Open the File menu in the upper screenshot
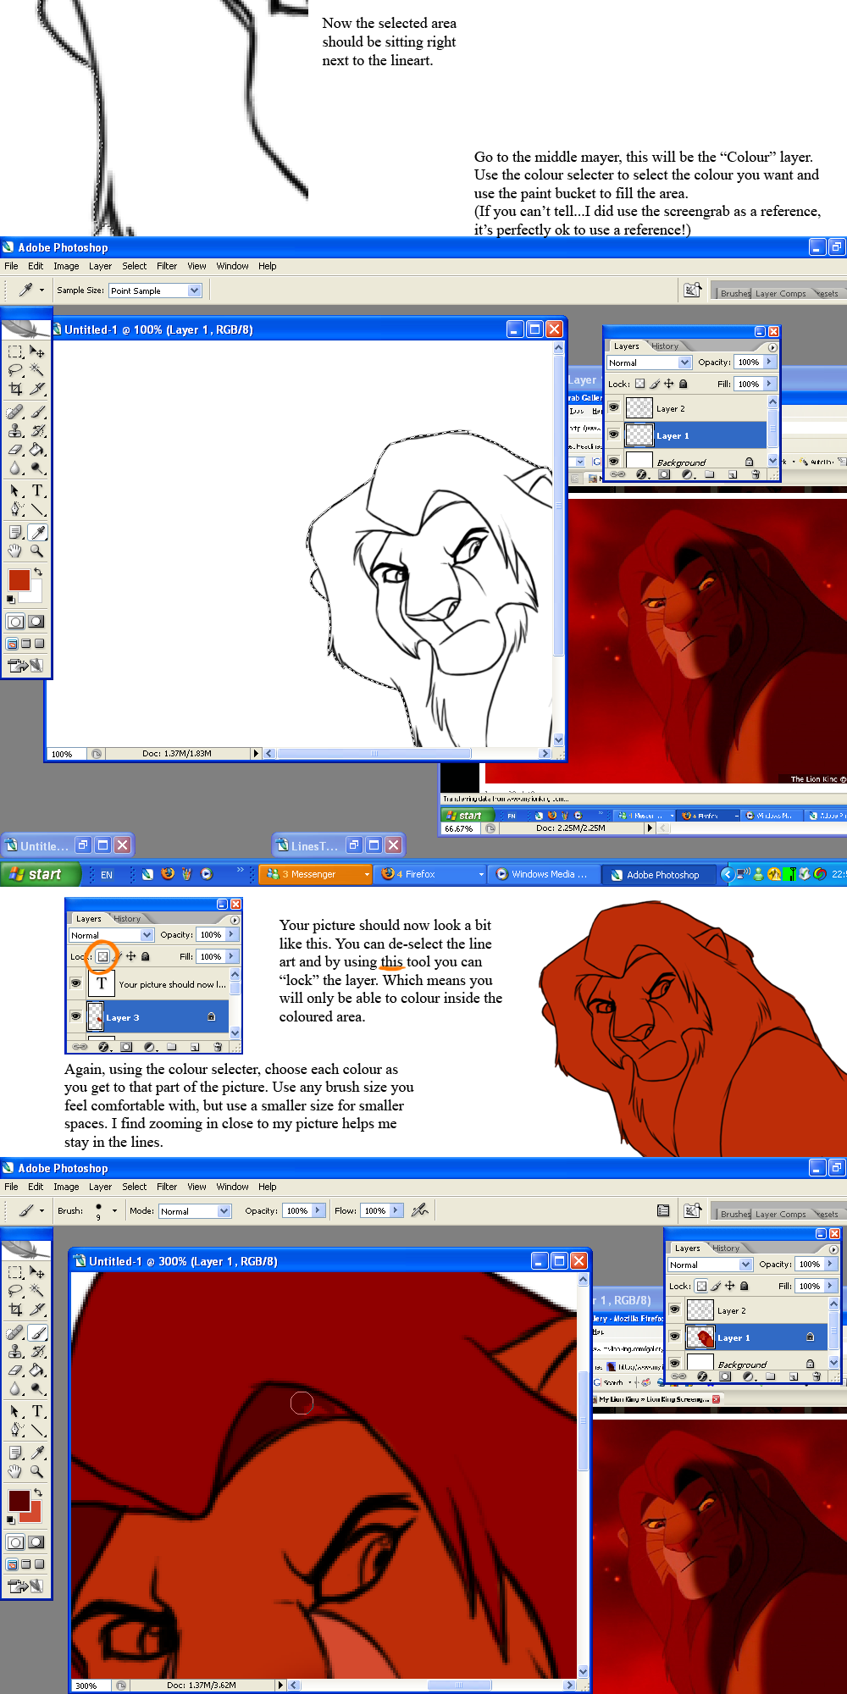Screen dimensions: 847x1694 tap(11, 266)
